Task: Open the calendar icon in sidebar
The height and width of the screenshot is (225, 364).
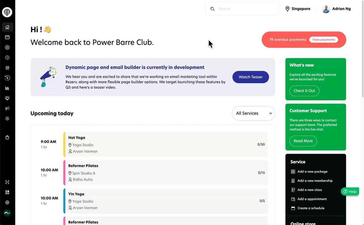Action: click(7, 37)
